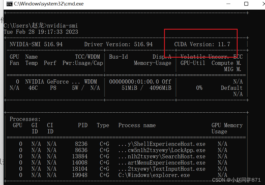Click the Processes: section label
The image size is (265, 185).
pos(25,119)
